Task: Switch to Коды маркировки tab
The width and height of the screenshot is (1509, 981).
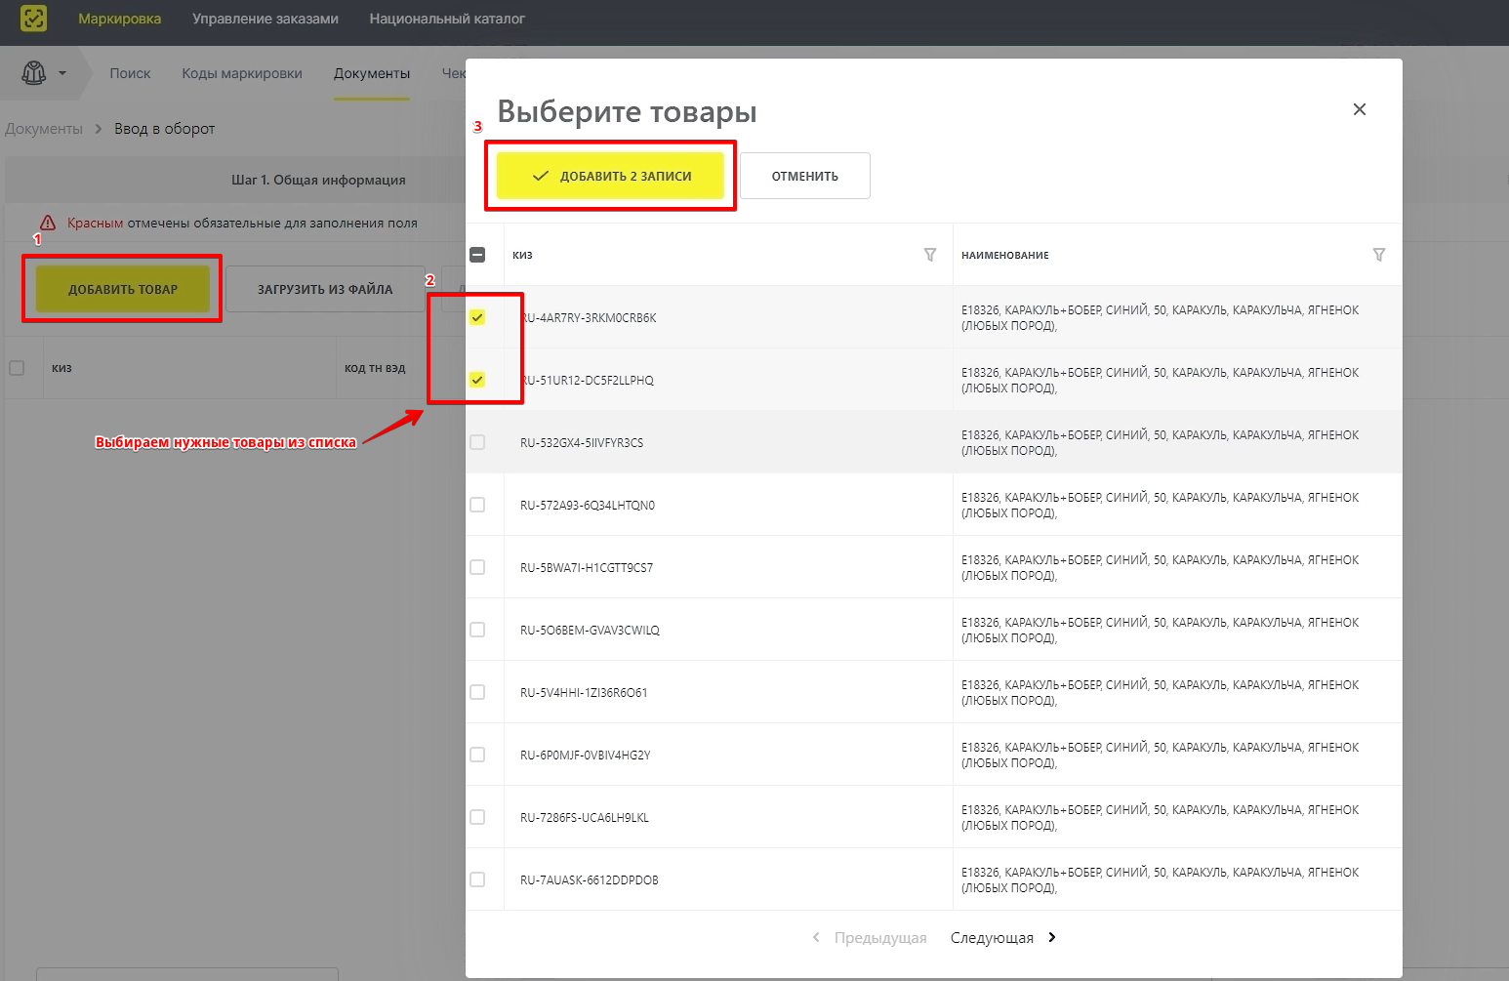Action: (242, 73)
